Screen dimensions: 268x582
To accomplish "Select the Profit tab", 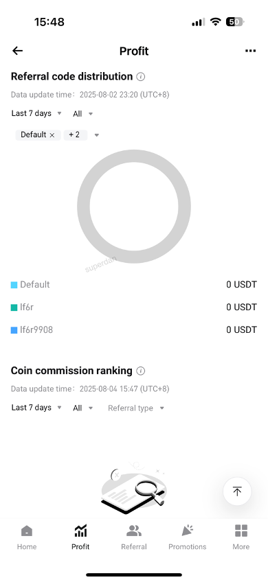I will coord(80,537).
